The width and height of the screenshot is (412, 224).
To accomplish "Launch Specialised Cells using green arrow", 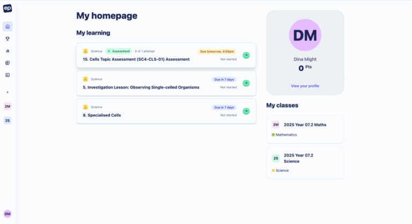I will pos(246,111).
